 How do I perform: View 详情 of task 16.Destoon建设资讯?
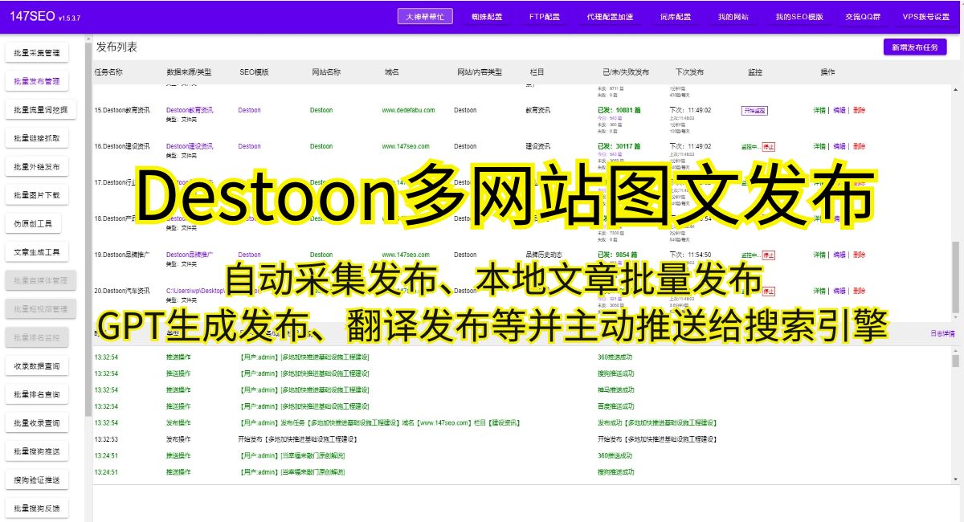(x=819, y=146)
